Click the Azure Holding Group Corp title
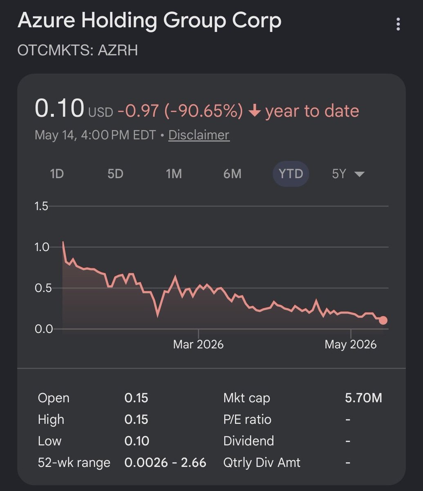 tap(150, 20)
